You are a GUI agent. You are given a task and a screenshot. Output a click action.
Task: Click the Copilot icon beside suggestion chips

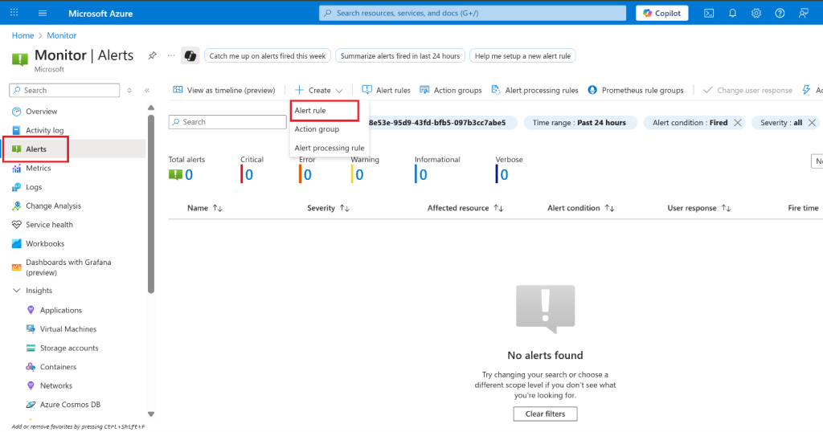point(190,55)
